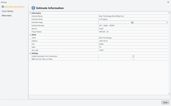Click the Estimate Image picture icon

click(x=132, y=22)
